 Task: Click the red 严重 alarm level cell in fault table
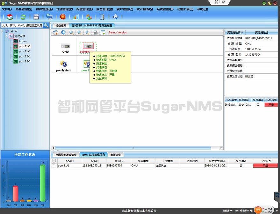coord(265,165)
